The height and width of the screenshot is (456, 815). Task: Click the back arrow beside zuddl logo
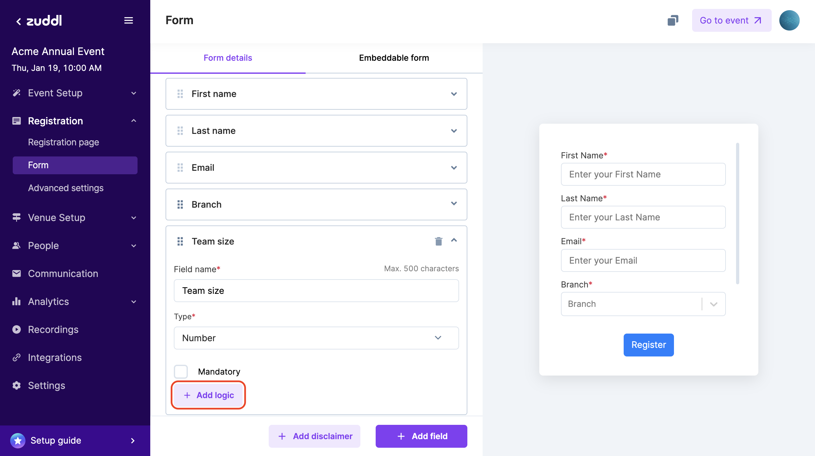[x=18, y=21]
